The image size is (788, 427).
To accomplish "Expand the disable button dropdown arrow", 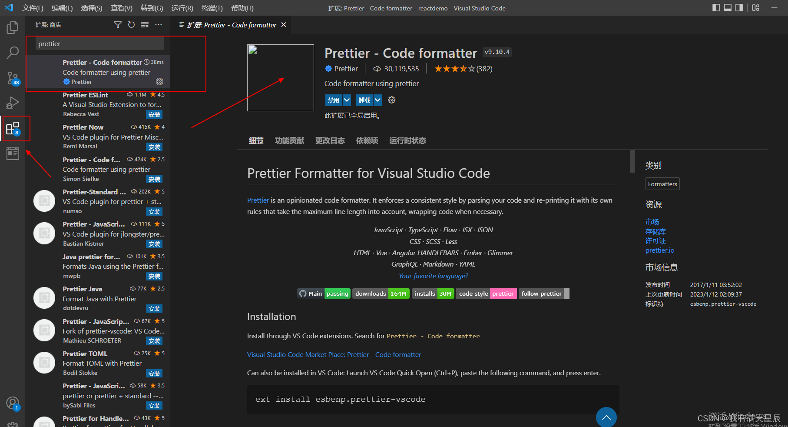I will point(347,100).
